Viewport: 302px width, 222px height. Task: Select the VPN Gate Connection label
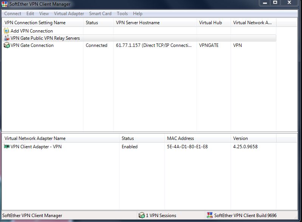click(x=32, y=45)
